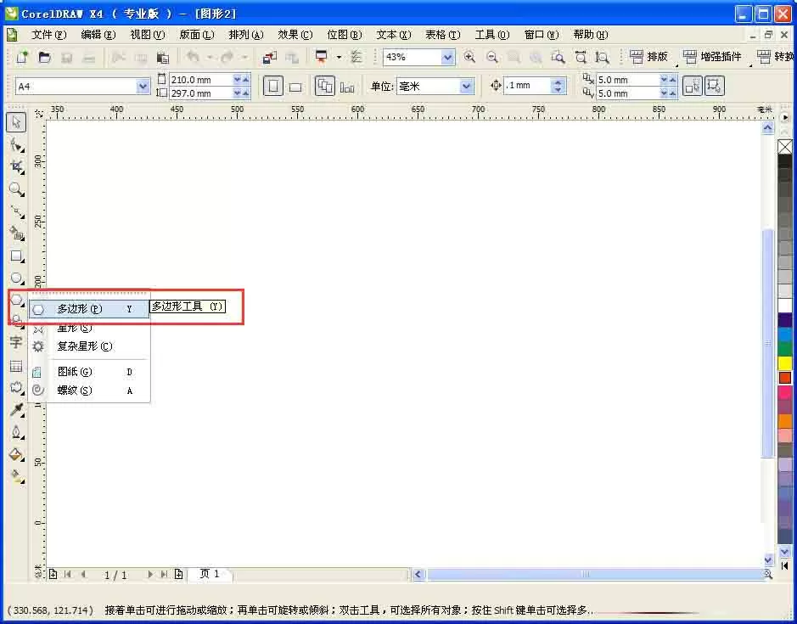Open the 编辑(E) menu
This screenshot has height=624, width=797.
point(98,35)
